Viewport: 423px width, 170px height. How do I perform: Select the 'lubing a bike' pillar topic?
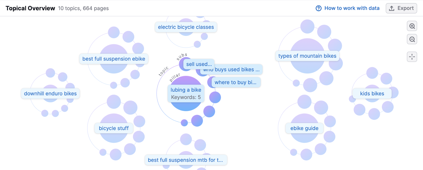(186, 93)
